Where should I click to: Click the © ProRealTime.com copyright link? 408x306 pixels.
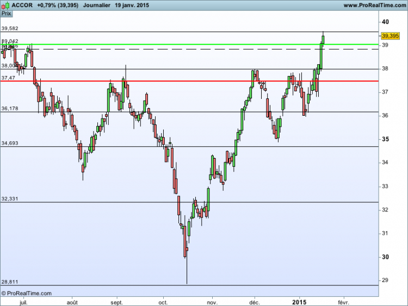pos(26,293)
